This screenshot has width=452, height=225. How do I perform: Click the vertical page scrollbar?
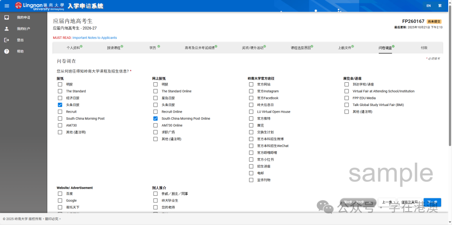pyautogui.click(x=450, y=83)
